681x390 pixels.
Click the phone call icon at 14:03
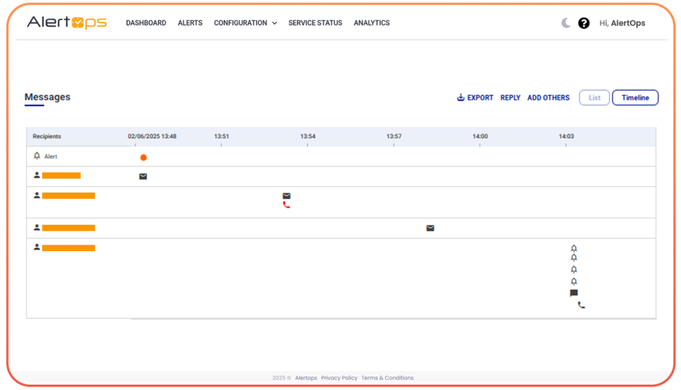(580, 305)
